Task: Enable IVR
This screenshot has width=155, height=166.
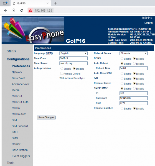Action: tap(122, 78)
